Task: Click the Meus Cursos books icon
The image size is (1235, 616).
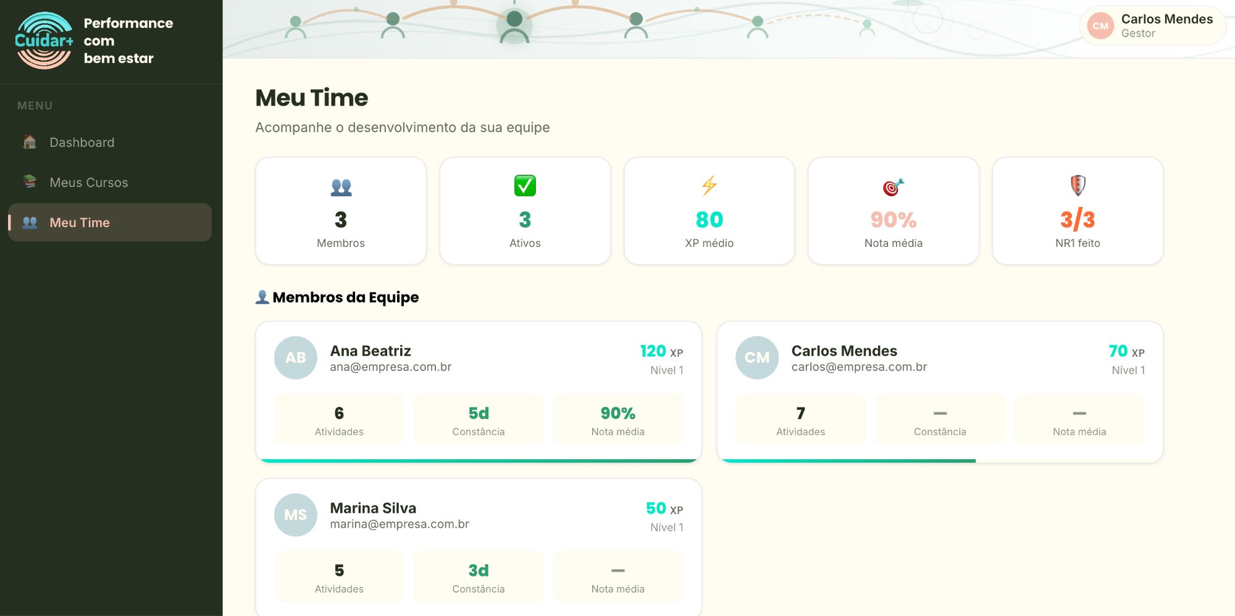Action: click(x=29, y=182)
